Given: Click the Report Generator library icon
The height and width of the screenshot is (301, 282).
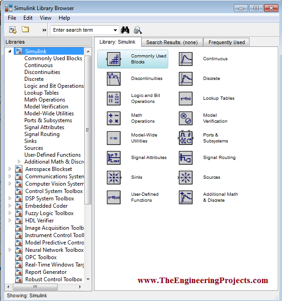Looking at the screenshot, I should pos(19,272).
